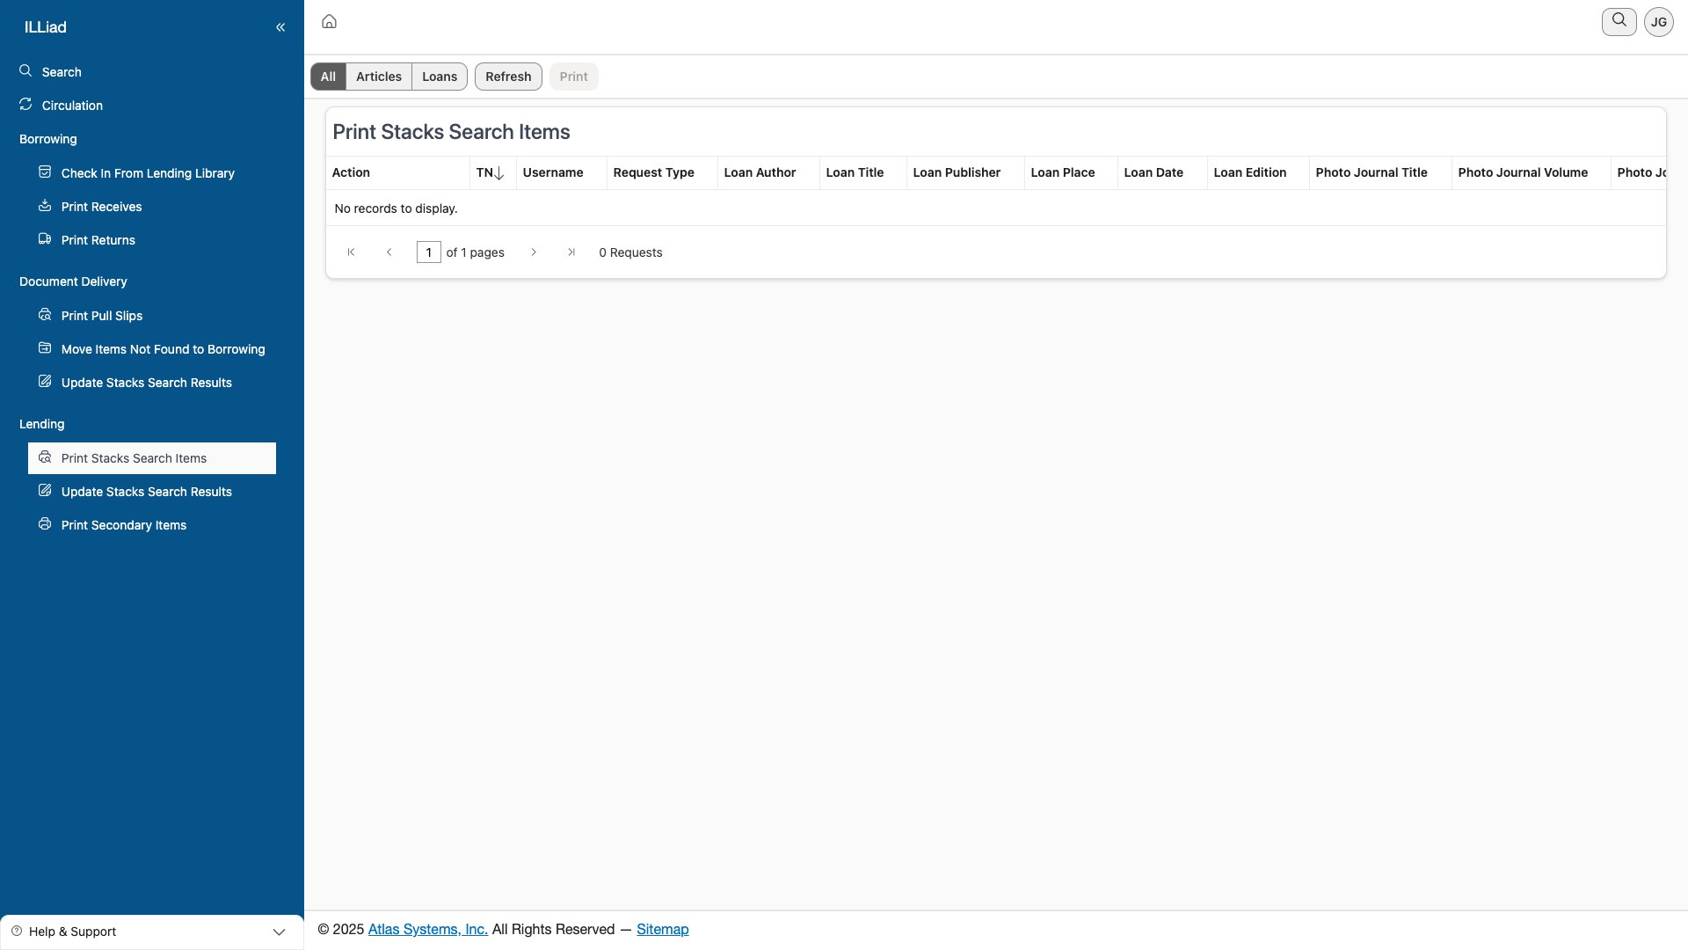The width and height of the screenshot is (1688, 950).
Task: Click the Print Secondary Items printer icon
Action: tap(45, 524)
